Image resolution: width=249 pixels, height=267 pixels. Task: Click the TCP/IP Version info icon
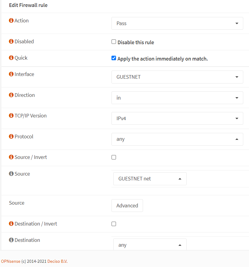[11, 116]
